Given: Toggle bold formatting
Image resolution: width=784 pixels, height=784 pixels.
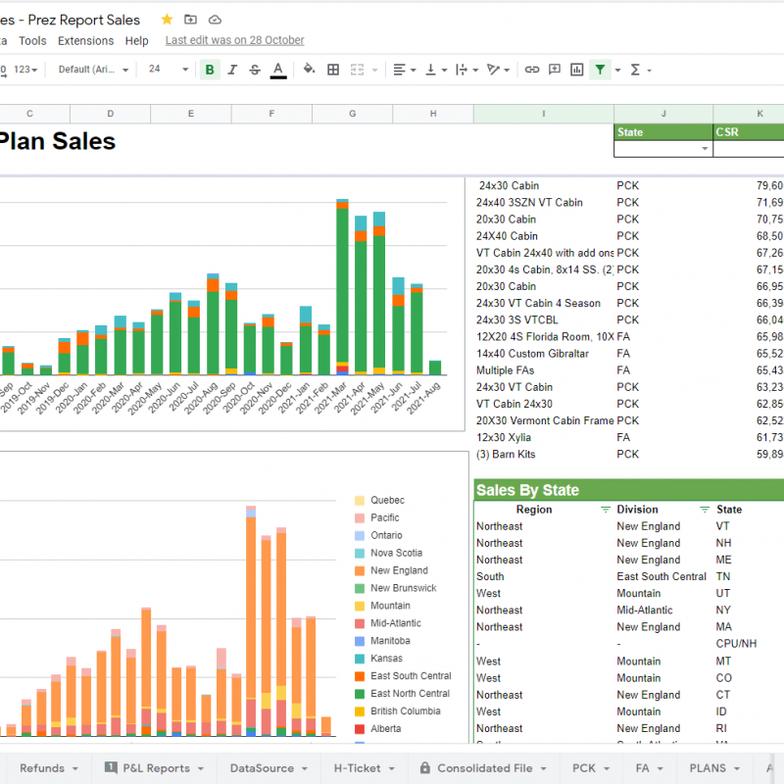Looking at the screenshot, I should click(x=210, y=70).
